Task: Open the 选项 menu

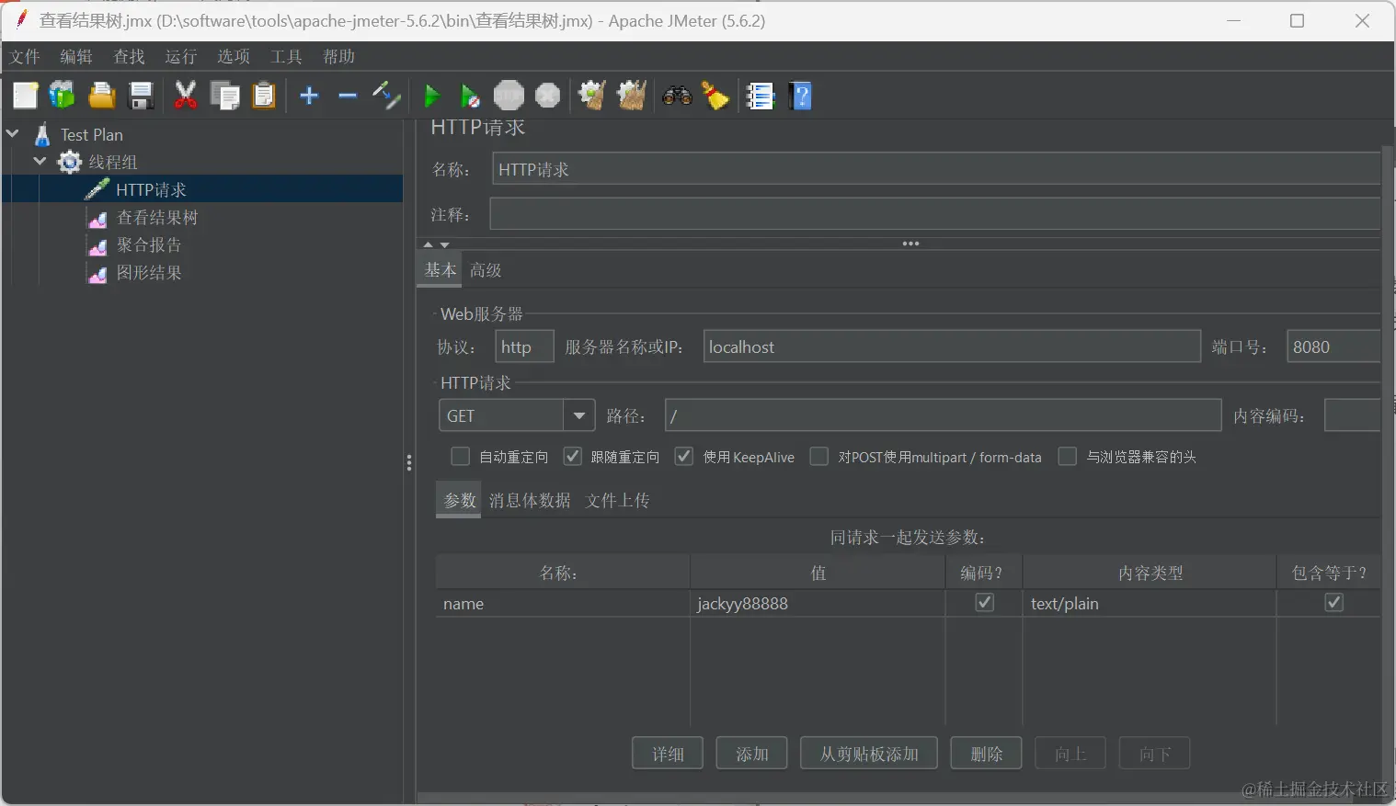Action: 234,57
